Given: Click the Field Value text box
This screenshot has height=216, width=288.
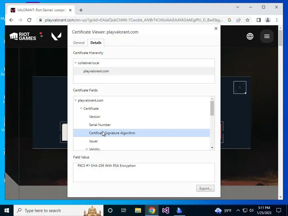Looking at the screenshot, I should pyautogui.click(x=144, y=172).
